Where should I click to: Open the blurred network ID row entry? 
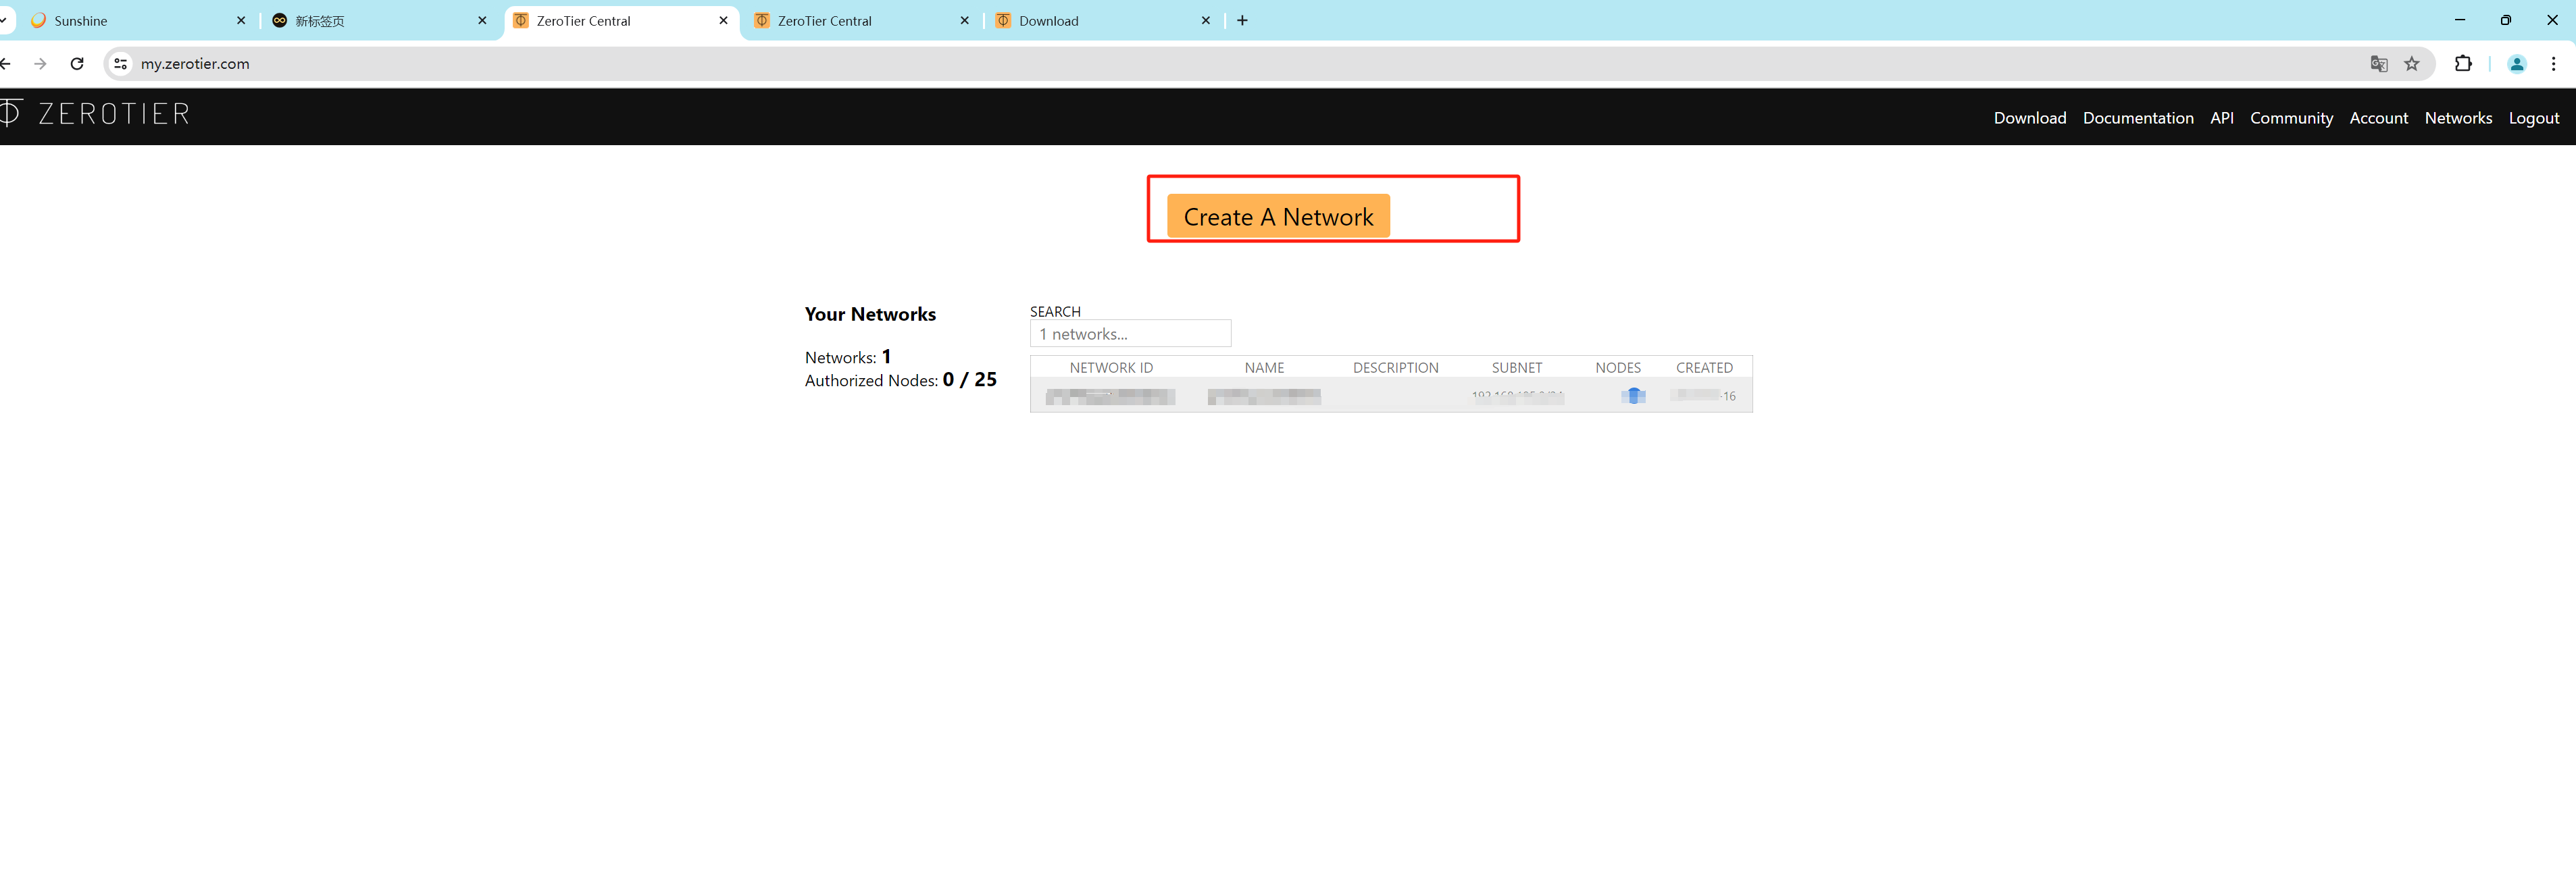point(1110,396)
